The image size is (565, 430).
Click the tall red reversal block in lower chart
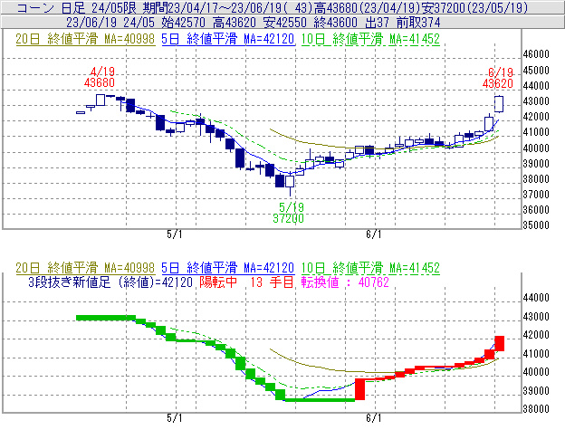point(359,389)
